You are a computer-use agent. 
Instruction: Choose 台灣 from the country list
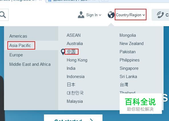[x=124, y=85]
